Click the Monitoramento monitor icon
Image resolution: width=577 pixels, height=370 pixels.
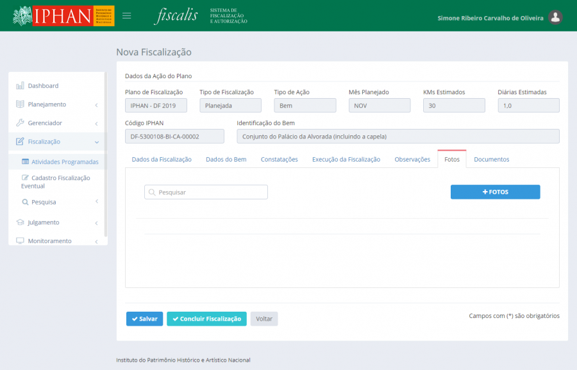pyautogui.click(x=20, y=241)
